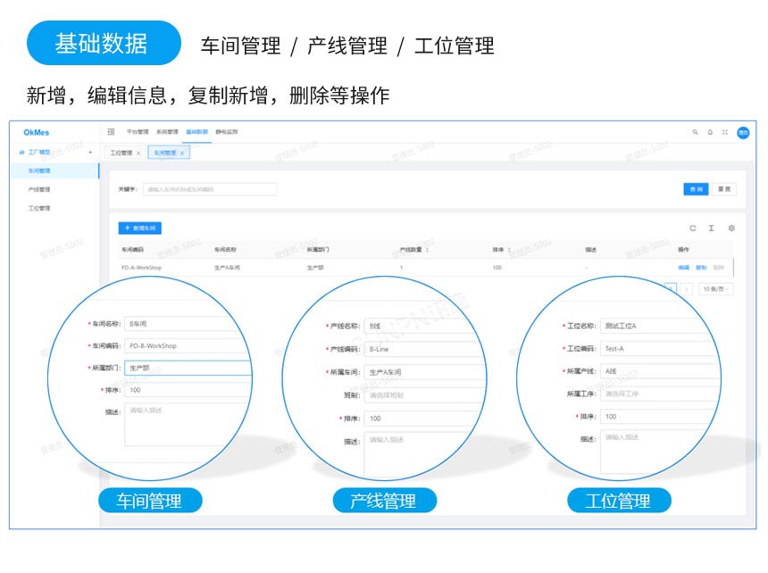
Task: Refresh the table data with reload icon
Action: click(x=693, y=228)
